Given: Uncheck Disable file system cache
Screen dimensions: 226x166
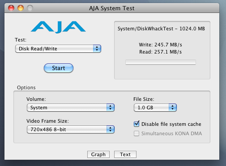Looking at the screenshot, I should pyautogui.click(x=136, y=124).
